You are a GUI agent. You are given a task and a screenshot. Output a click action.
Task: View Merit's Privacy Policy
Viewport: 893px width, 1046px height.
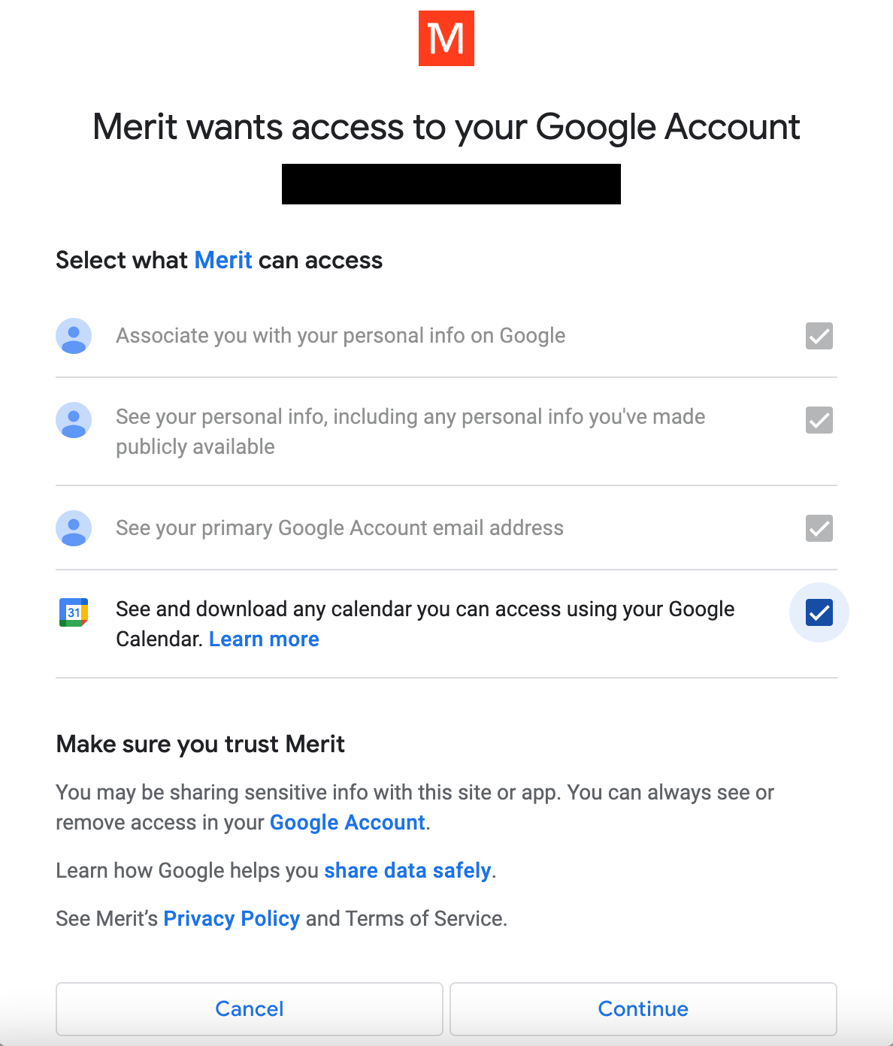tap(231, 918)
